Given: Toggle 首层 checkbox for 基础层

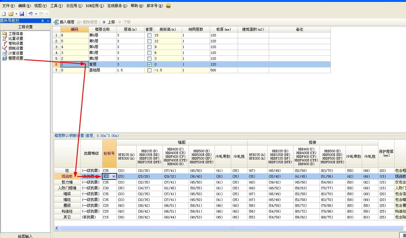Looking at the screenshot, I should [x=149, y=70].
